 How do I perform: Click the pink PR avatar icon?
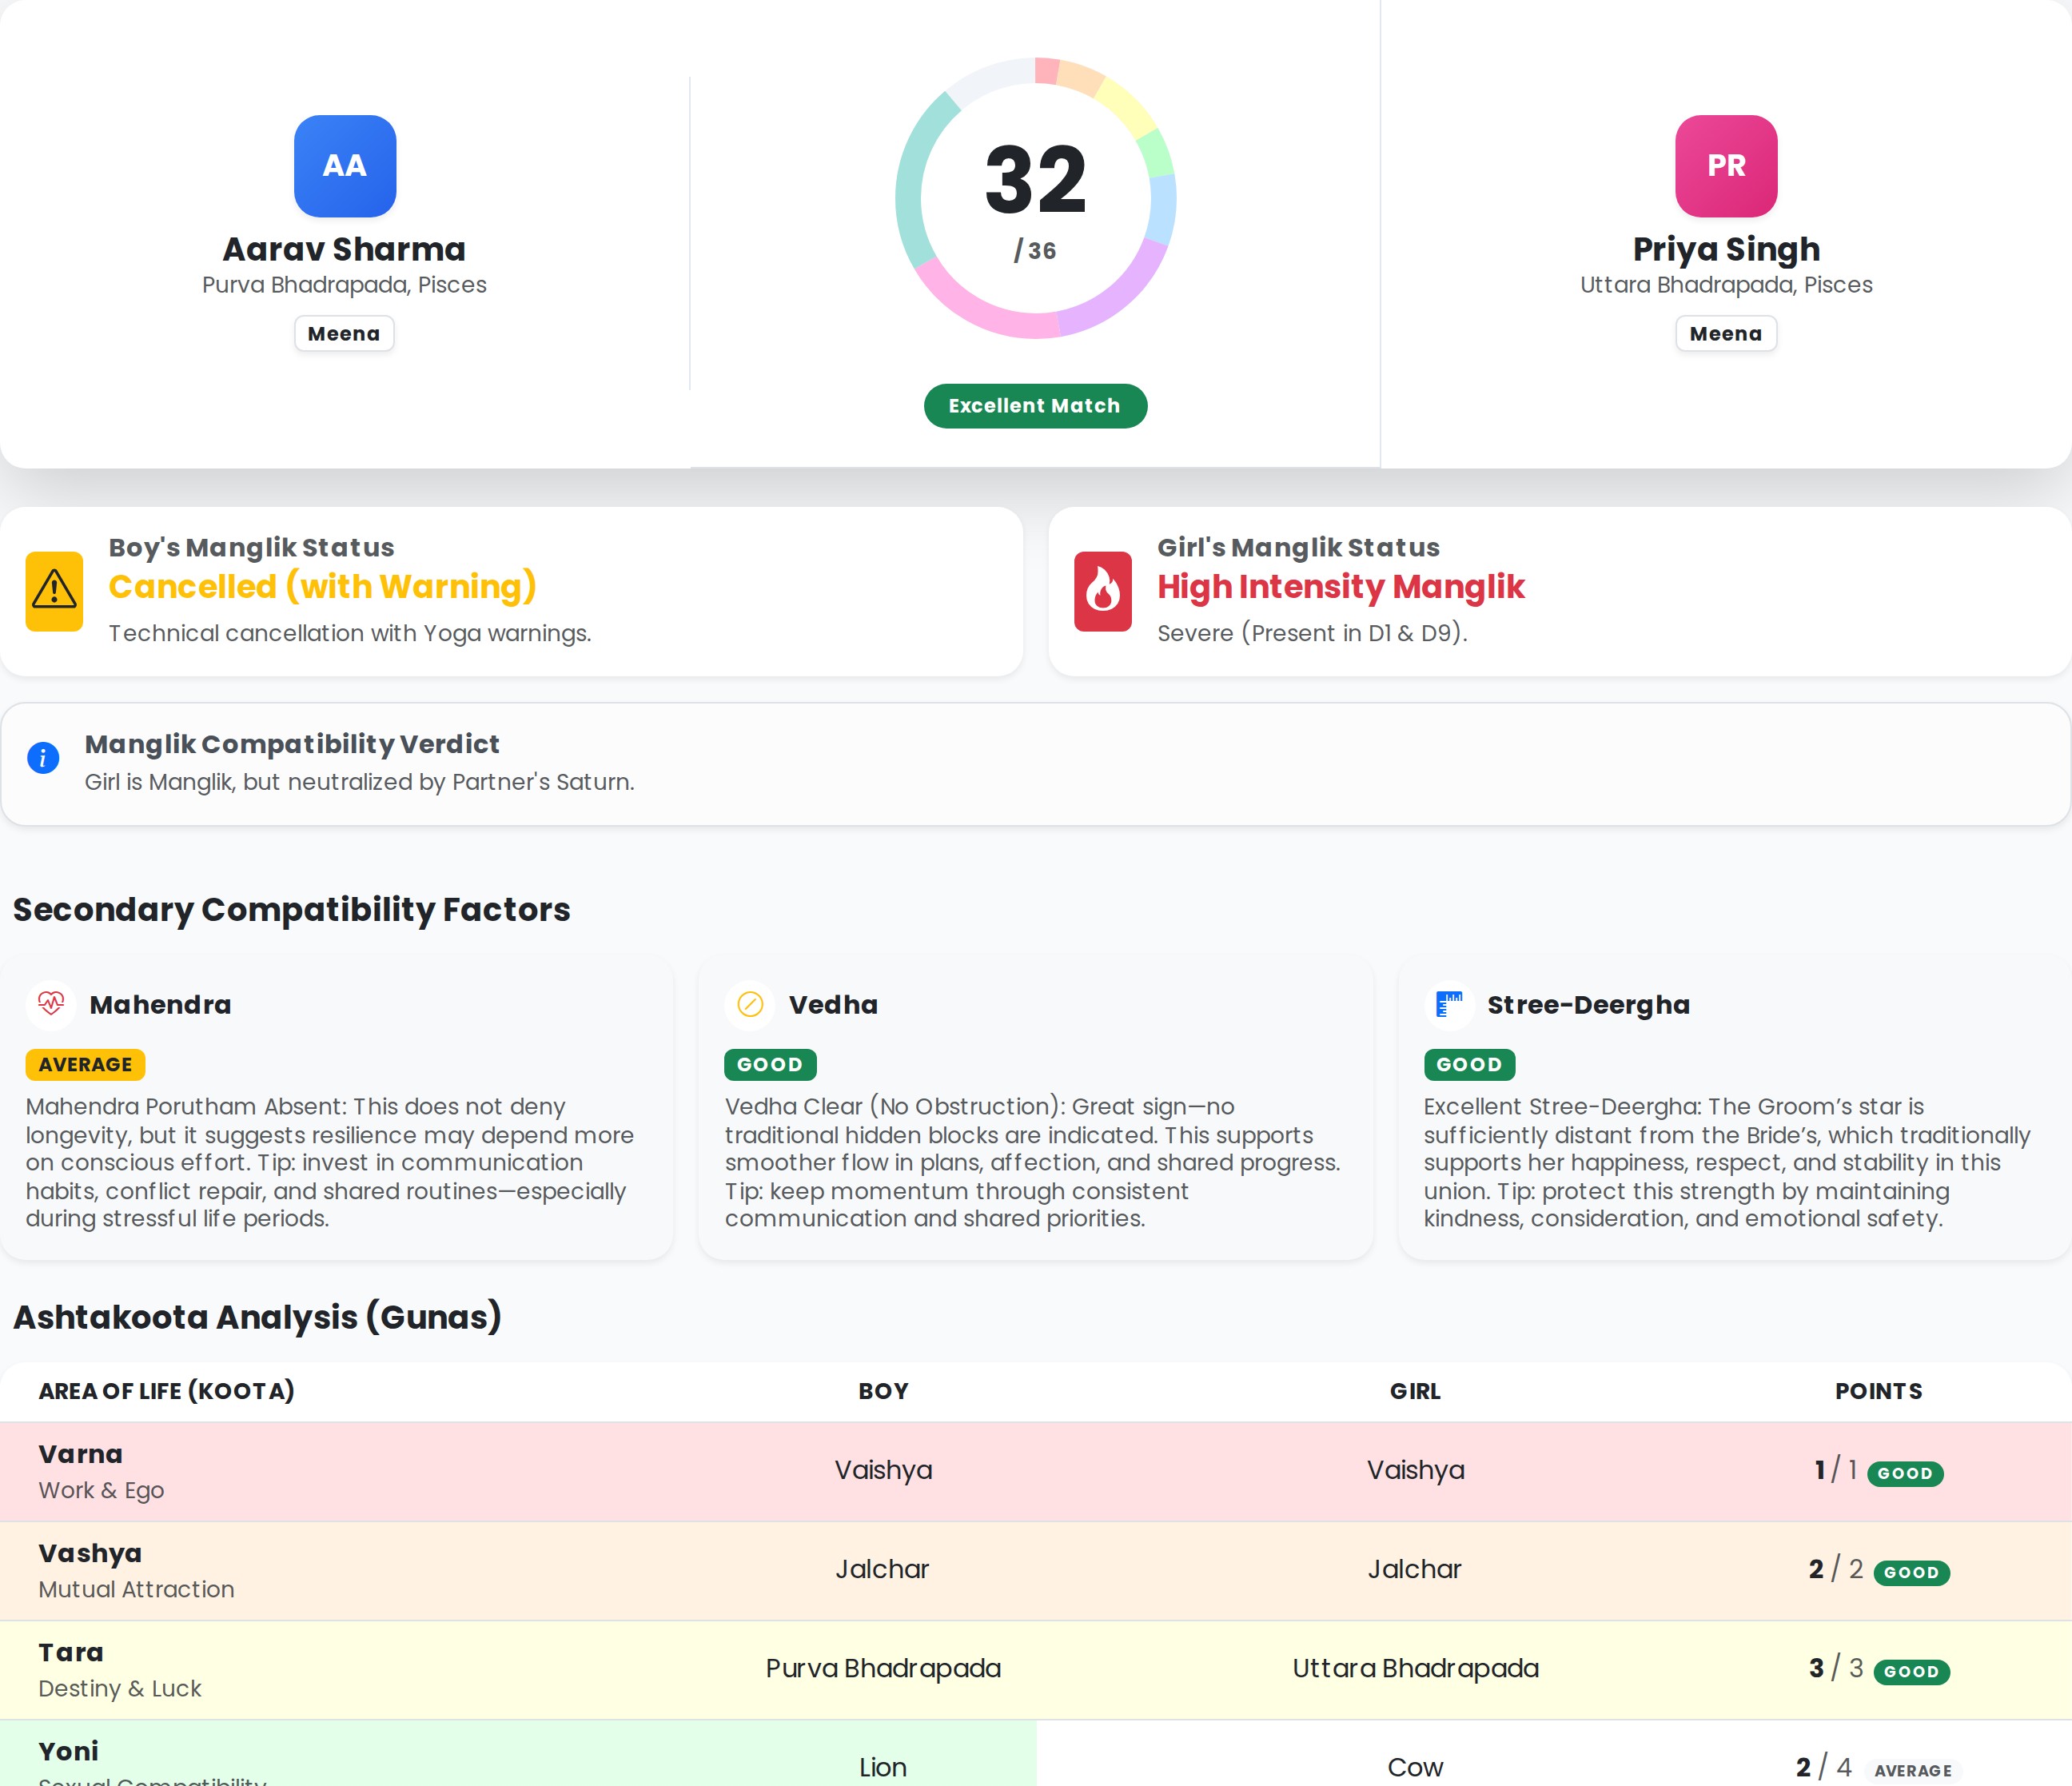(1725, 166)
